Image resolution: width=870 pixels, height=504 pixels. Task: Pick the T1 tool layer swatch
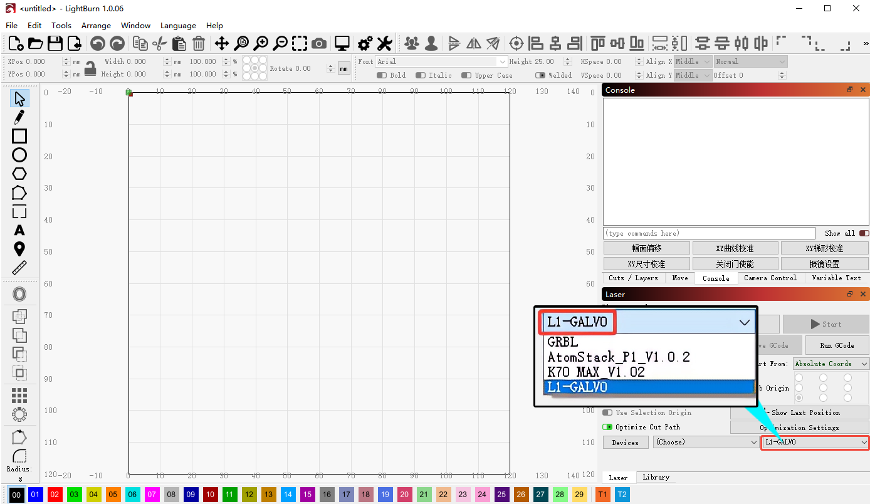coord(602,495)
